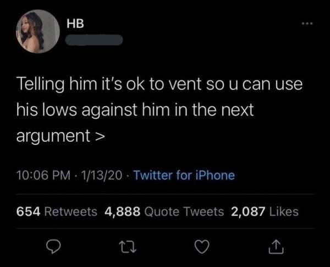Open the Twitter for iPhone link
The image size is (330, 267).
pyautogui.click(x=184, y=175)
